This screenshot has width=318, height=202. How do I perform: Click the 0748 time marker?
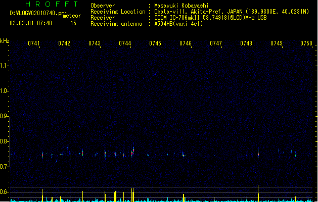(x=246, y=43)
